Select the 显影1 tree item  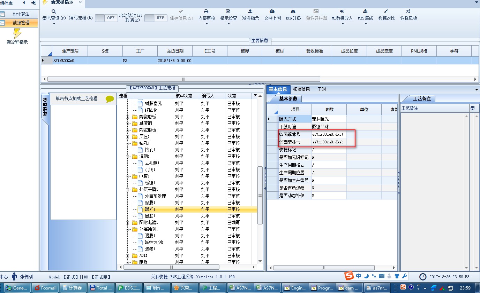pos(150,216)
